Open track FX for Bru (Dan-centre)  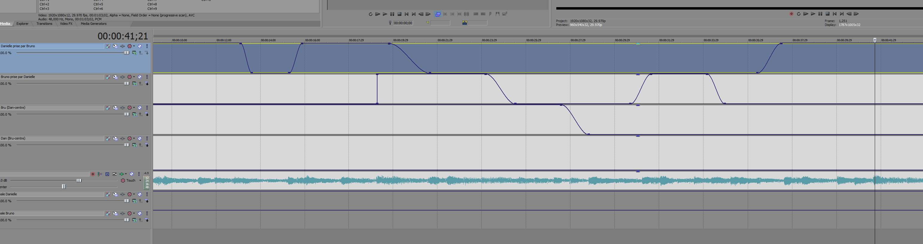123,108
